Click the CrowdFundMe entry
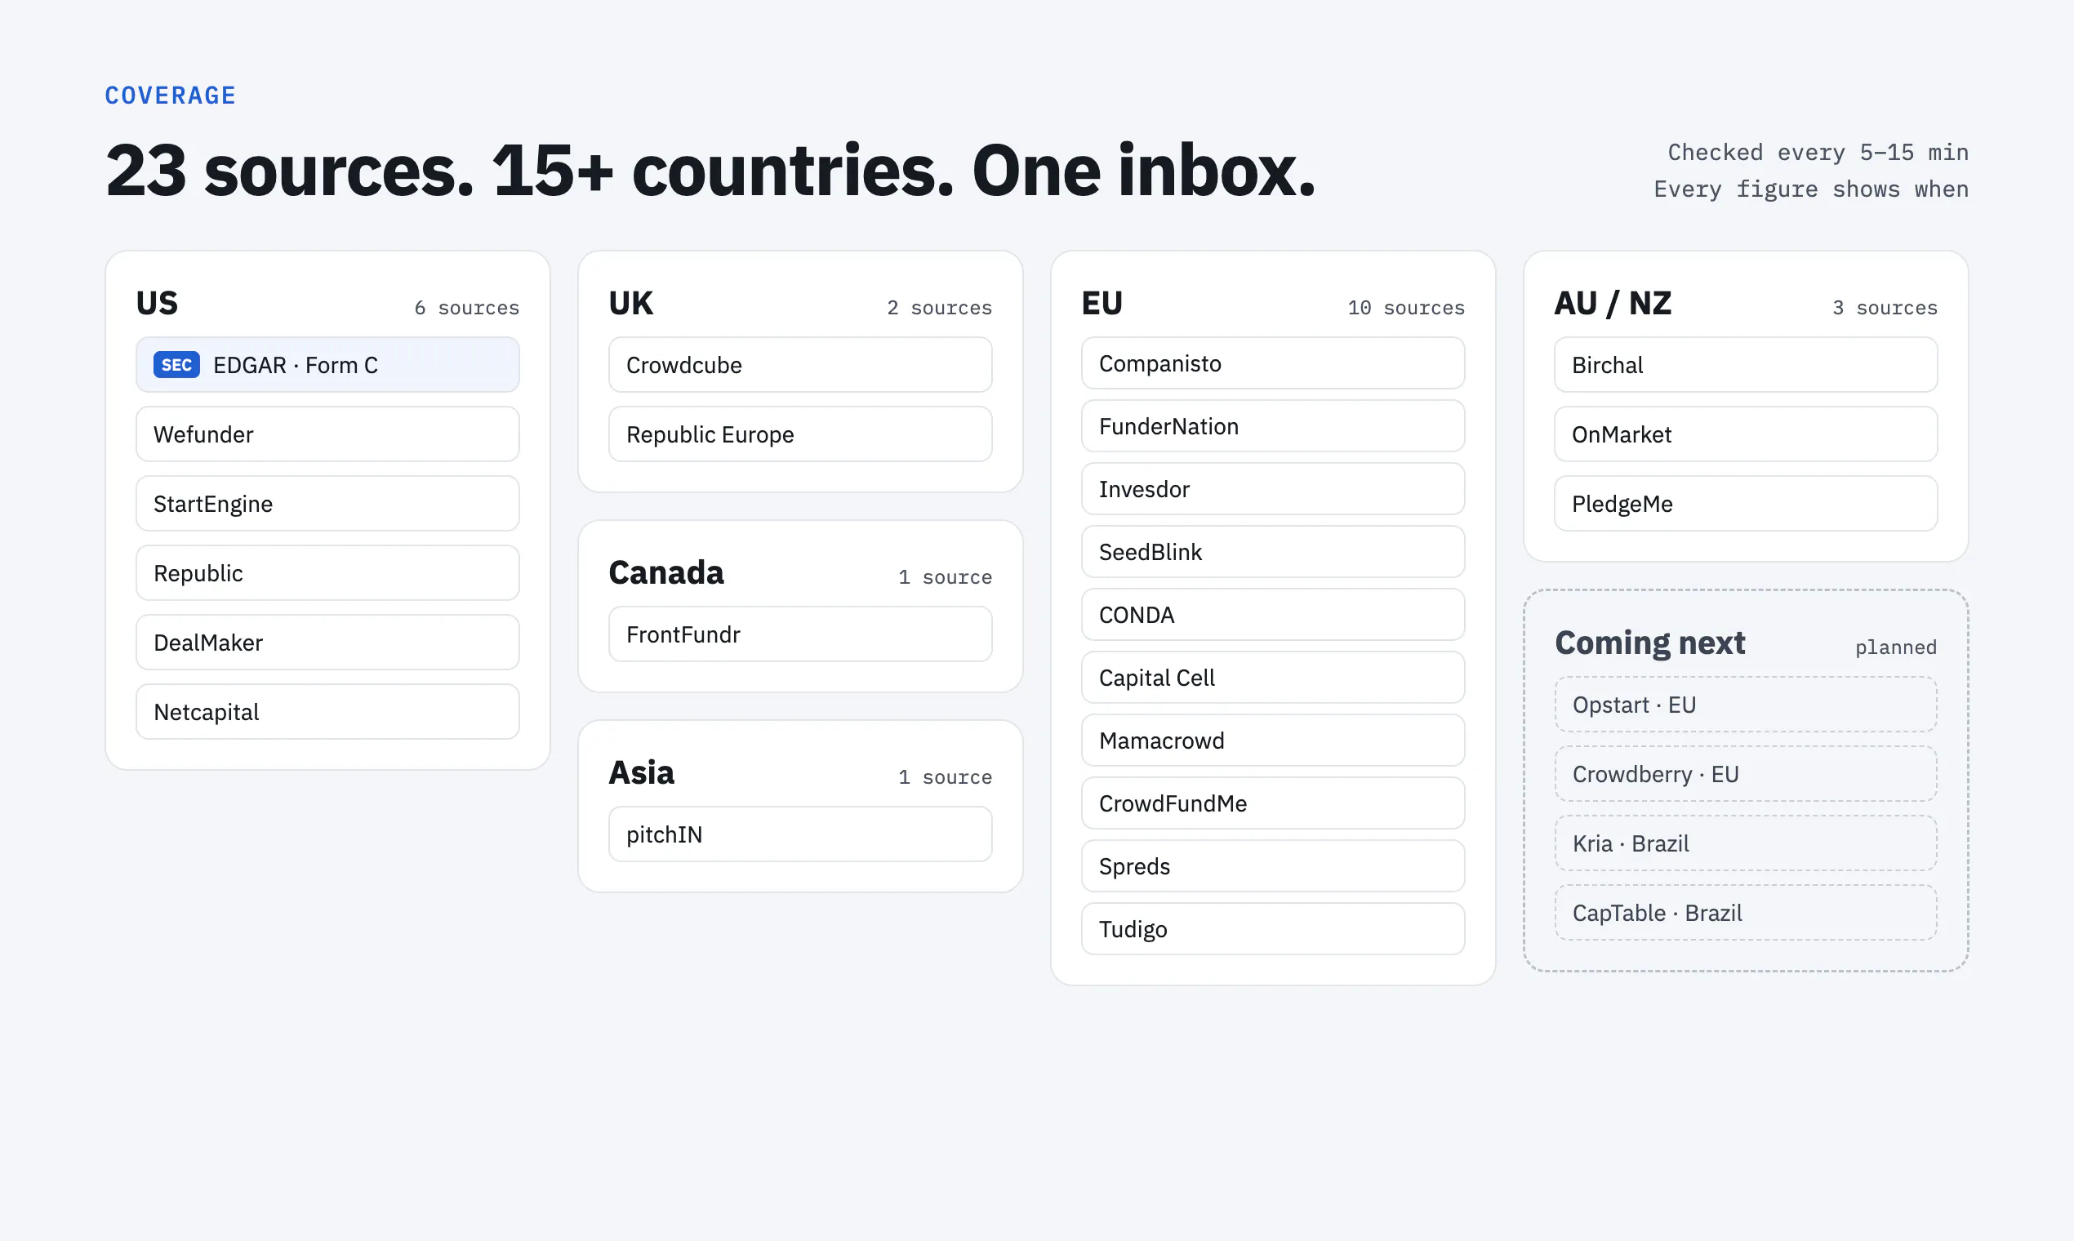This screenshot has width=2074, height=1241. point(1273,803)
